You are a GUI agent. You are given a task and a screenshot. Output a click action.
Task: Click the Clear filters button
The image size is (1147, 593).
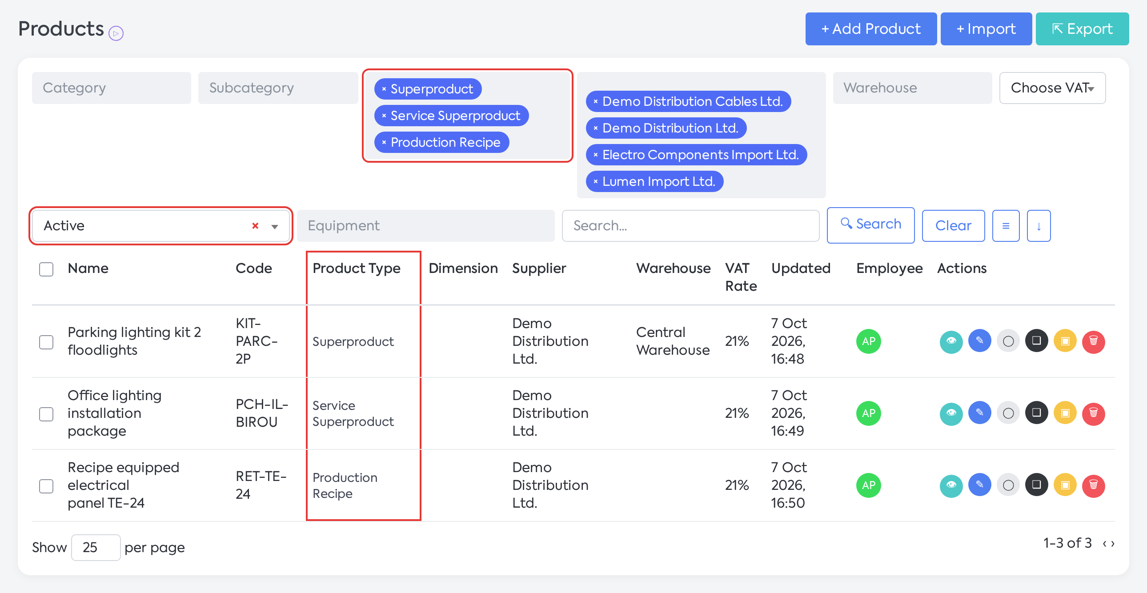(953, 226)
